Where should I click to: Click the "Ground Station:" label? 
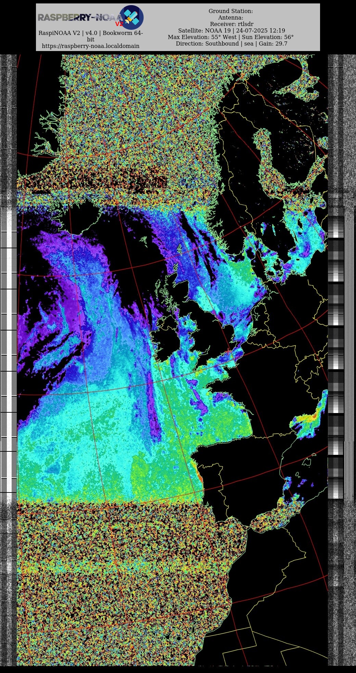point(231,11)
